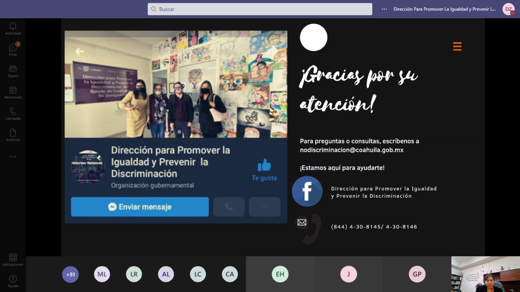This screenshot has height=292, width=520.
Task: Select participant EH tile
Action: click(x=280, y=274)
